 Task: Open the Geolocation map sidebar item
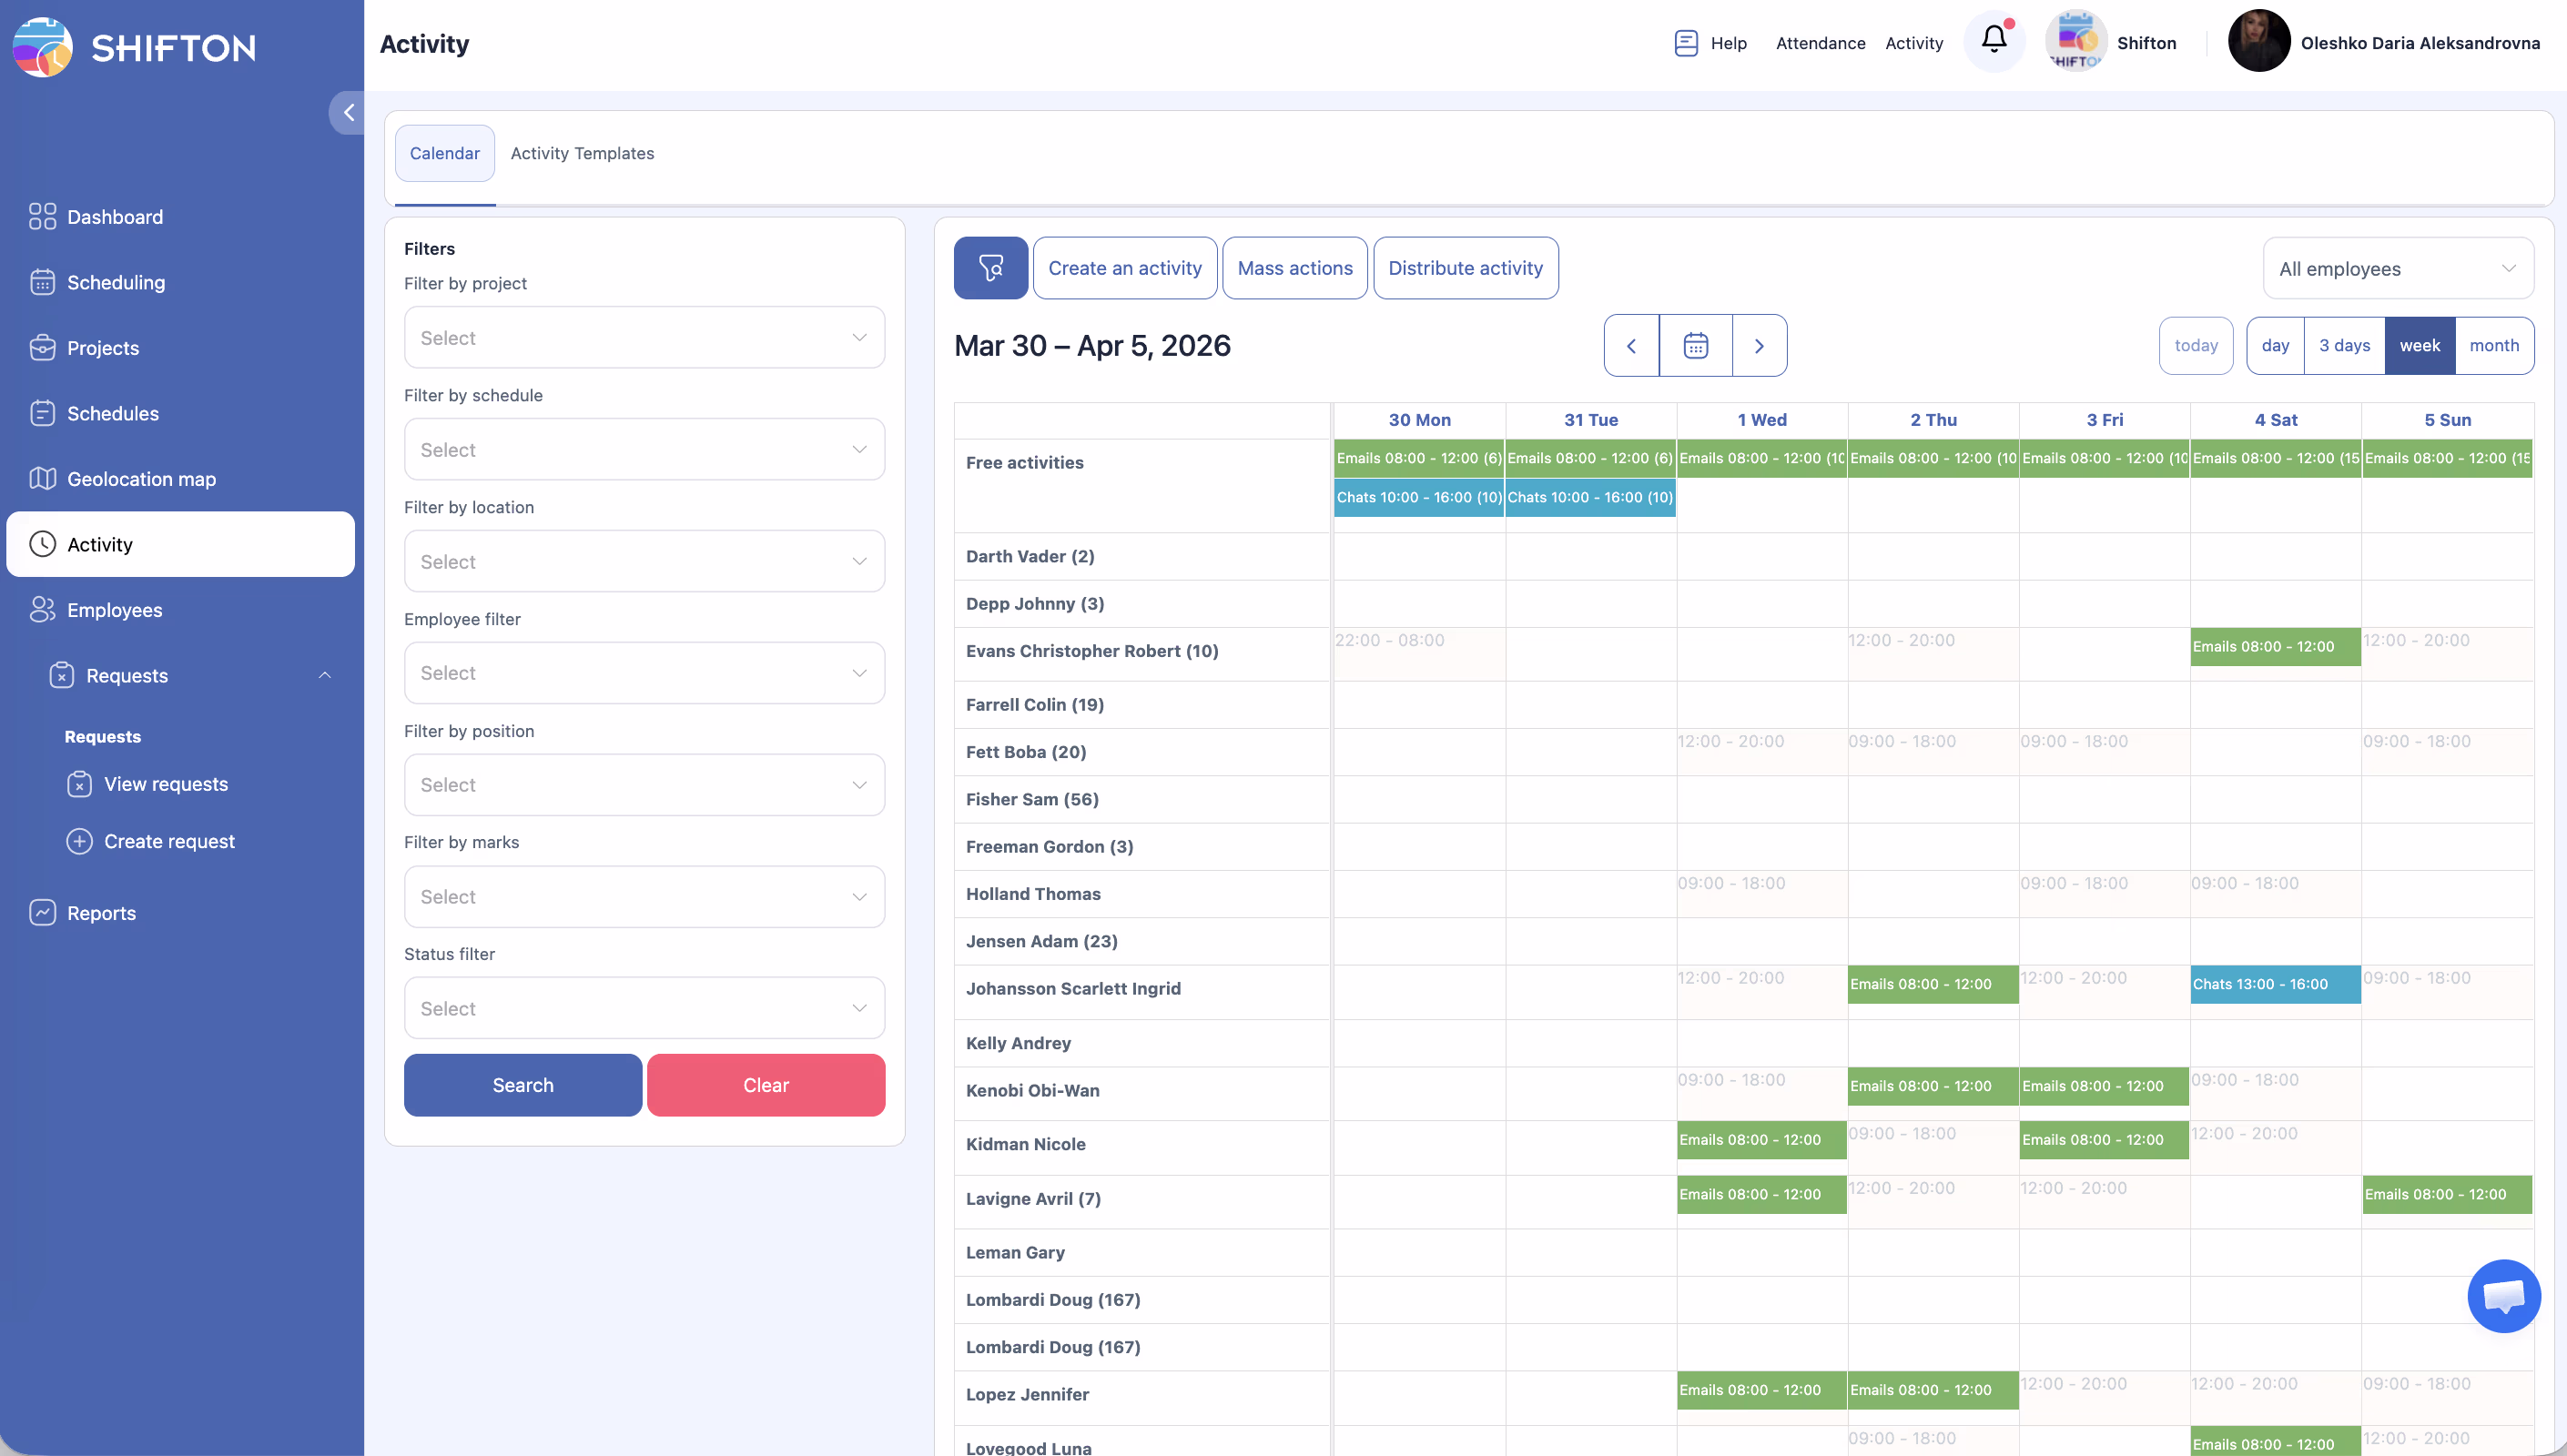(141, 479)
